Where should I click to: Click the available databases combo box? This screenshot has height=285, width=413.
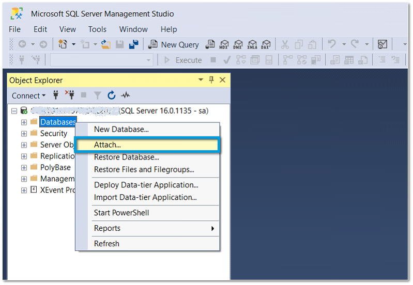tap(101, 60)
